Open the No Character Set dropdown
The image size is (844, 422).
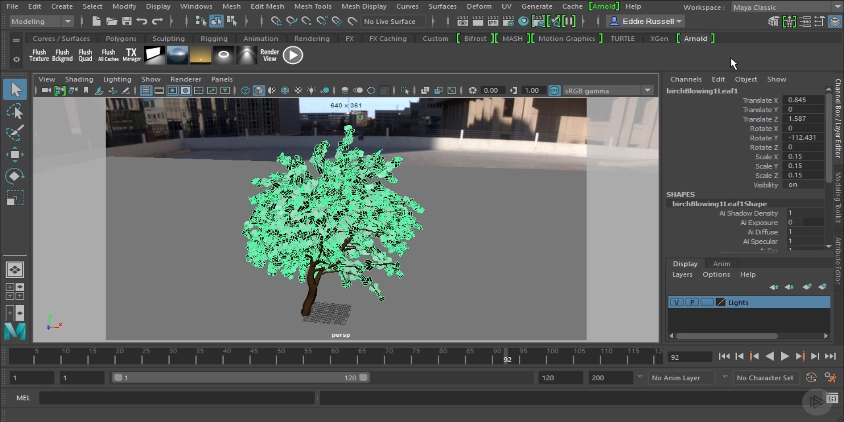[765, 378]
